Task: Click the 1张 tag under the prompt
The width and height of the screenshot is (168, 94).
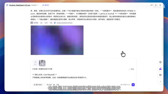Action: coord(51,23)
